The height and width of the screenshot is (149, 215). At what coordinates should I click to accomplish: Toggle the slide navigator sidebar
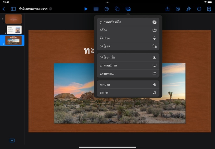[13, 9]
